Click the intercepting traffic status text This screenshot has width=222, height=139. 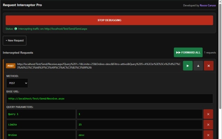(x=53, y=29)
